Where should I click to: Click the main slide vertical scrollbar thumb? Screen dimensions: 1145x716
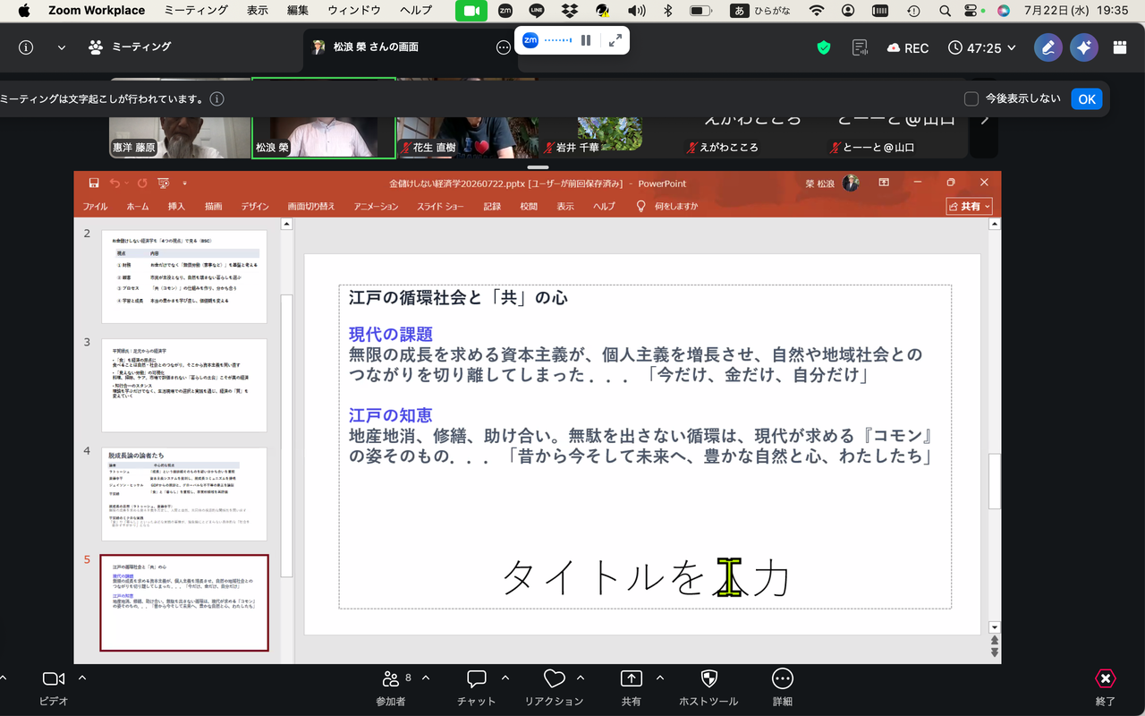click(994, 481)
